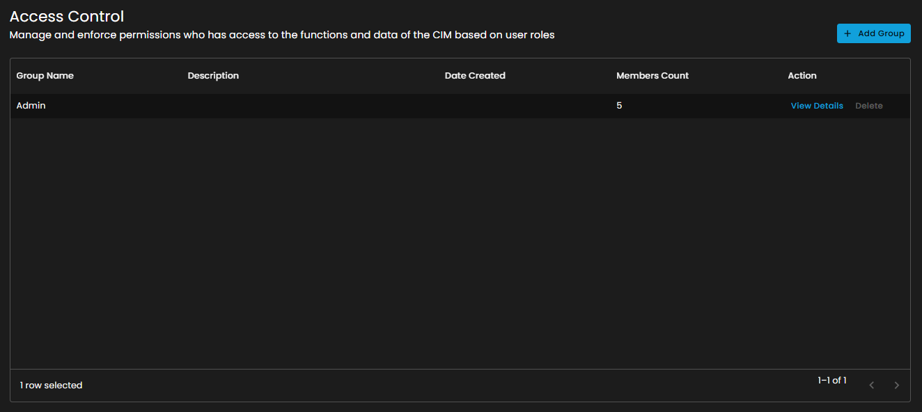Click the empty Date Created cell for Admin
Viewport: 922px width, 412px height.
click(522, 106)
